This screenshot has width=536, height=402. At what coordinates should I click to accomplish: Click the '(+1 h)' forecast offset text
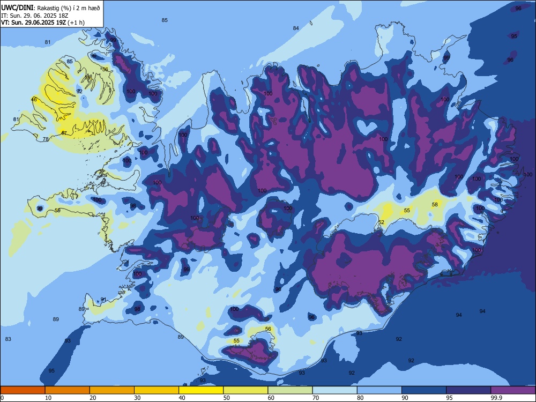coord(76,23)
